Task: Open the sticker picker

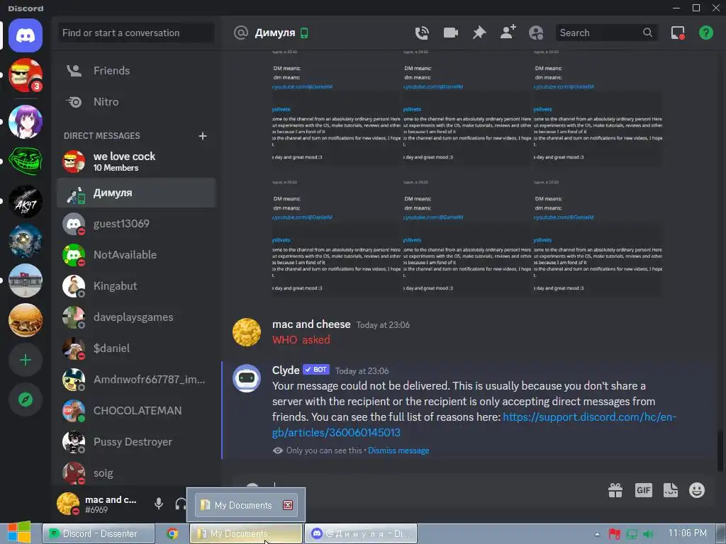Action: [x=671, y=490]
